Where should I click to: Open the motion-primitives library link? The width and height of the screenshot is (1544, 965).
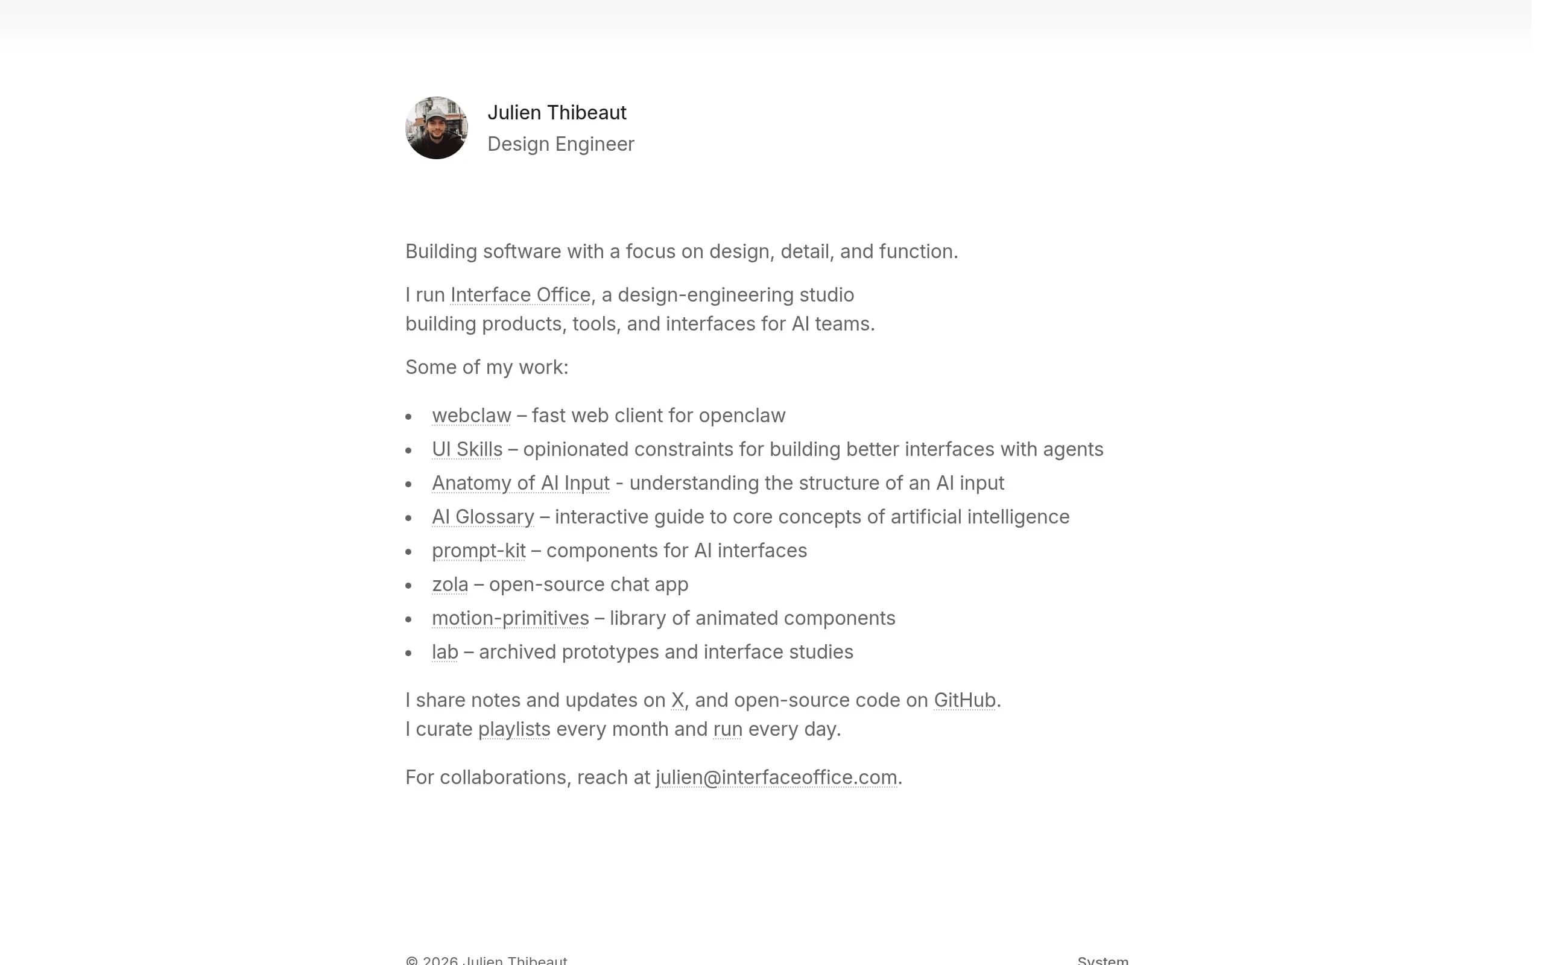pyautogui.click(x=510, y=618)
